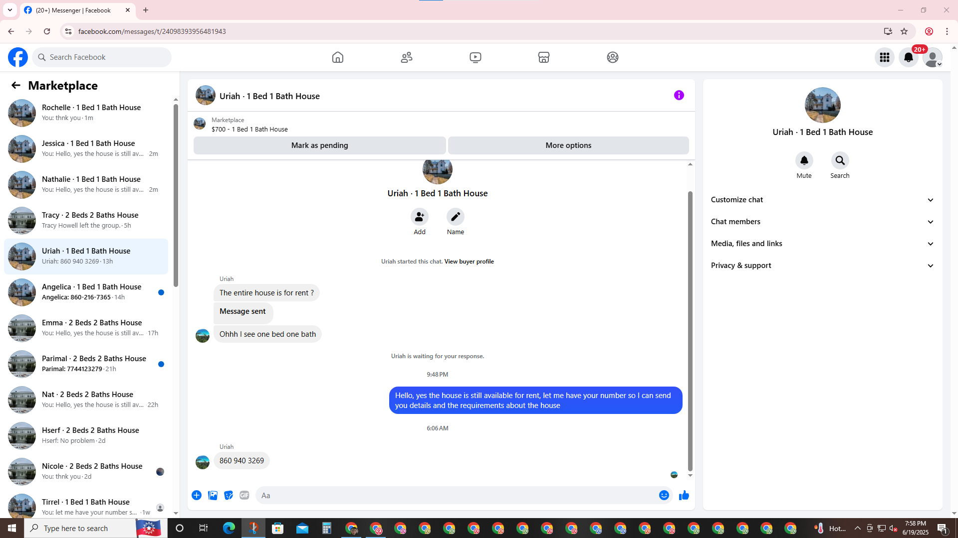The width and height of the screenshot is (958, 538).
Task: Open Nathalie · 1 Bed 1 Bath House chat
Action: tap(86, 185)
